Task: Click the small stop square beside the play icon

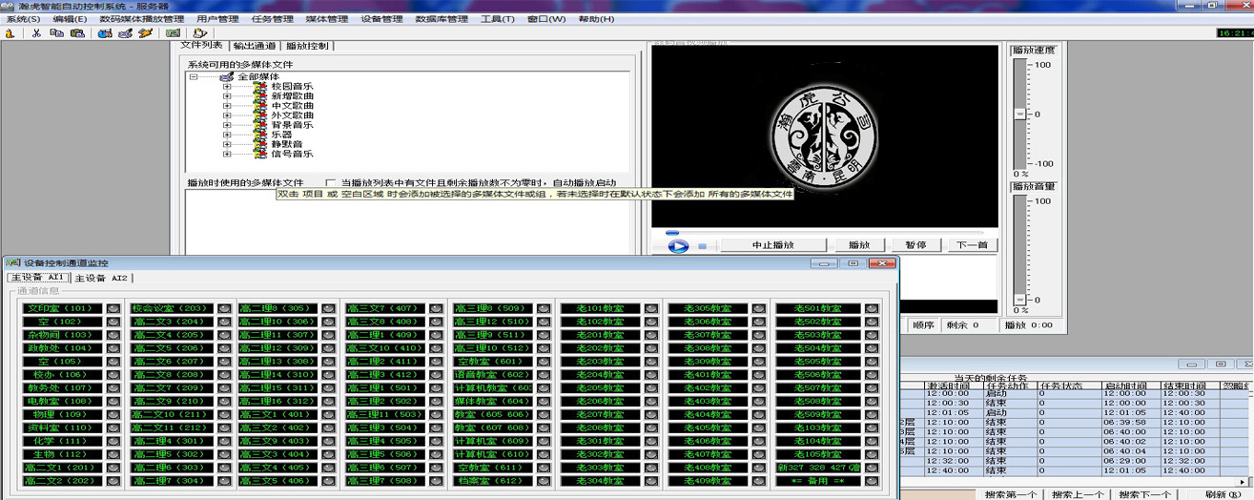Action: pyautogui.click(x=703, y=246)
